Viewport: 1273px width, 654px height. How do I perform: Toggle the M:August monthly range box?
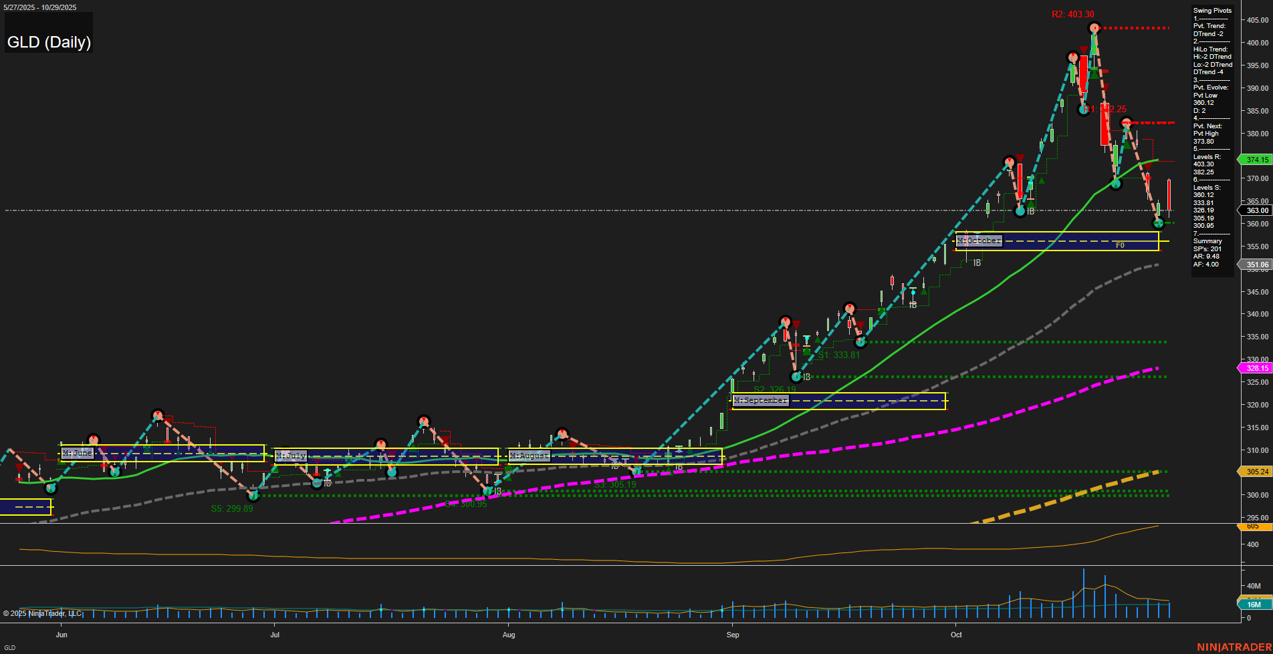point(529,455)
